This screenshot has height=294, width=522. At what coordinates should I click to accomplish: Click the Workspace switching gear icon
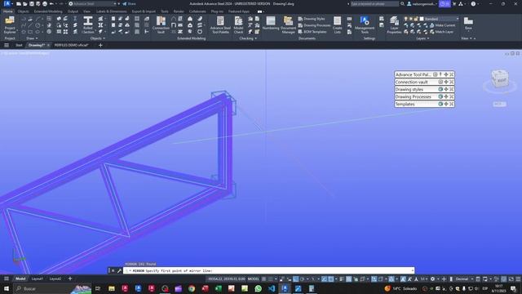click(x=432, y=278)
